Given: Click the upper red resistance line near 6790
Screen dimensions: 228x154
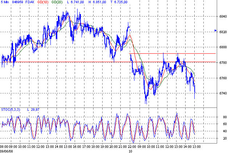Looking at the screenshot, I should point(172,53).
